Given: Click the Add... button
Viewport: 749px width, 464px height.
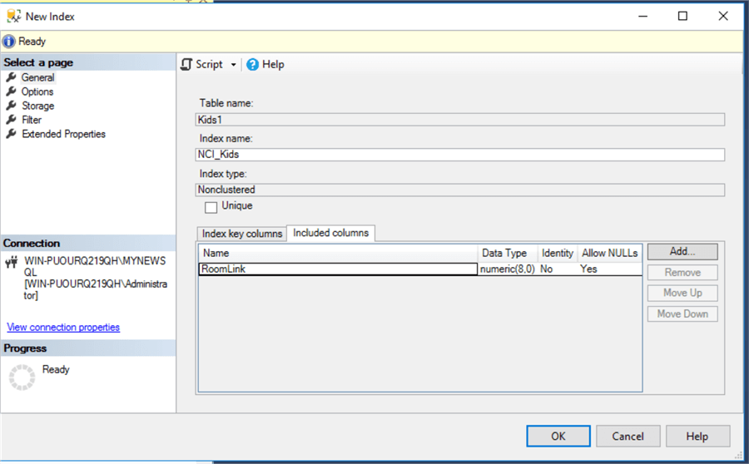Looking at the screenshot, I should click(682, 251).
